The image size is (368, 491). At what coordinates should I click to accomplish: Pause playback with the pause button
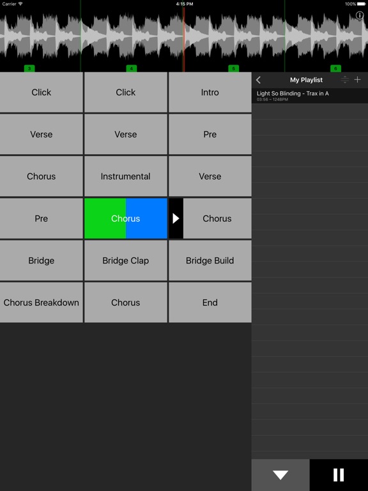339,475
